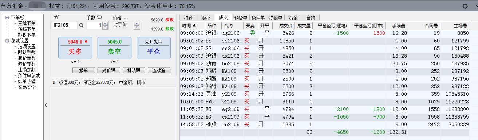Click the green 卖 icon in the 09:00:00 row
Viewport: 478px width, 140px height.
click(252, 33)
